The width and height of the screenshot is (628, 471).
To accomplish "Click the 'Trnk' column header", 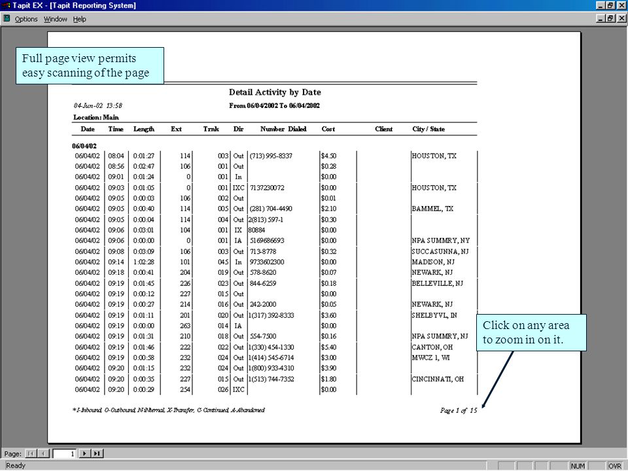I will tap(211, 129).
